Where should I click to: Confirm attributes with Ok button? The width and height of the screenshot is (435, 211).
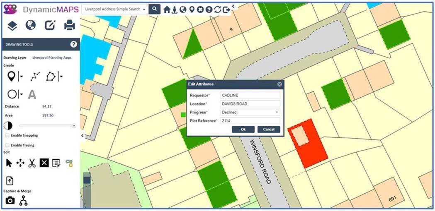(x=243, y=129)
